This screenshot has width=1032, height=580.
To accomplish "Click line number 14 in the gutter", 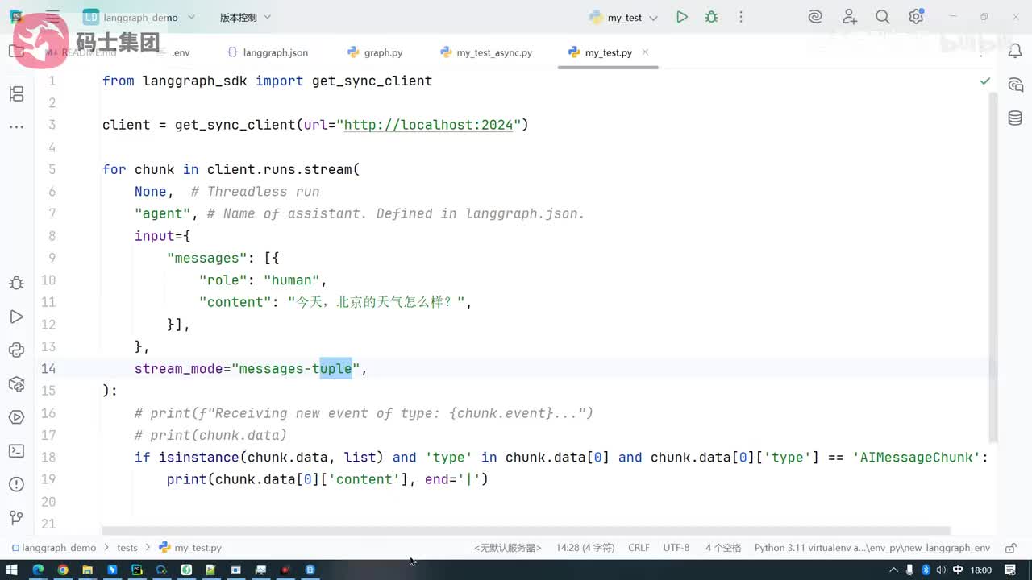I will pyautogui.click(x=48, y=369).
